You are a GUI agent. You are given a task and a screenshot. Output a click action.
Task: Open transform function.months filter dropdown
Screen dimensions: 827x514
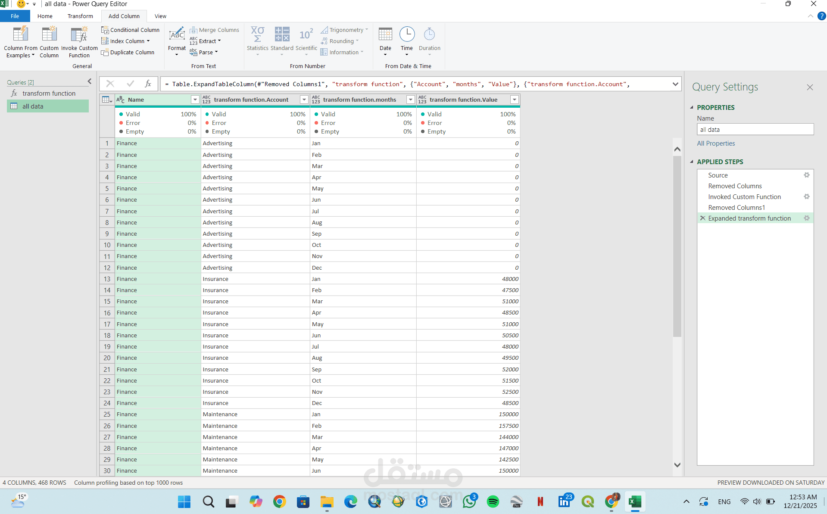click(x=411, y=100)
